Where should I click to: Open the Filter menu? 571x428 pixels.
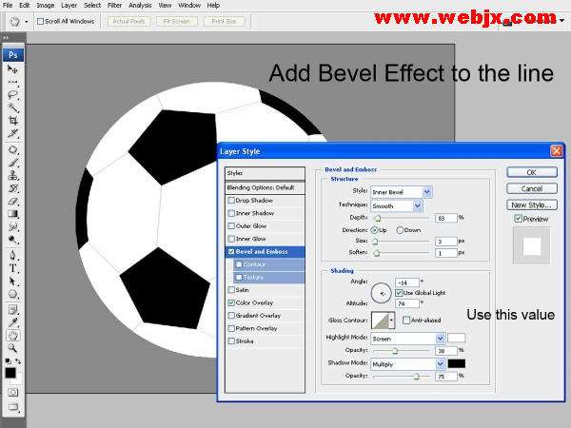pyautogui.click(x=114, y=5)
